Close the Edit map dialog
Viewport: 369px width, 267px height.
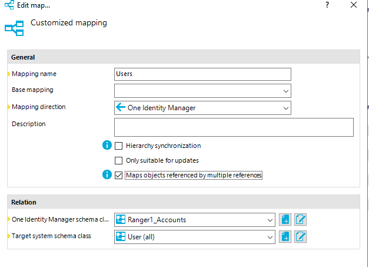point(354,5)
